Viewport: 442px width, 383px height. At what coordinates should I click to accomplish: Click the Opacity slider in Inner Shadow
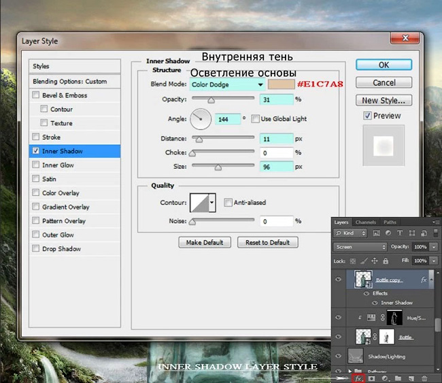pos(223,99)
